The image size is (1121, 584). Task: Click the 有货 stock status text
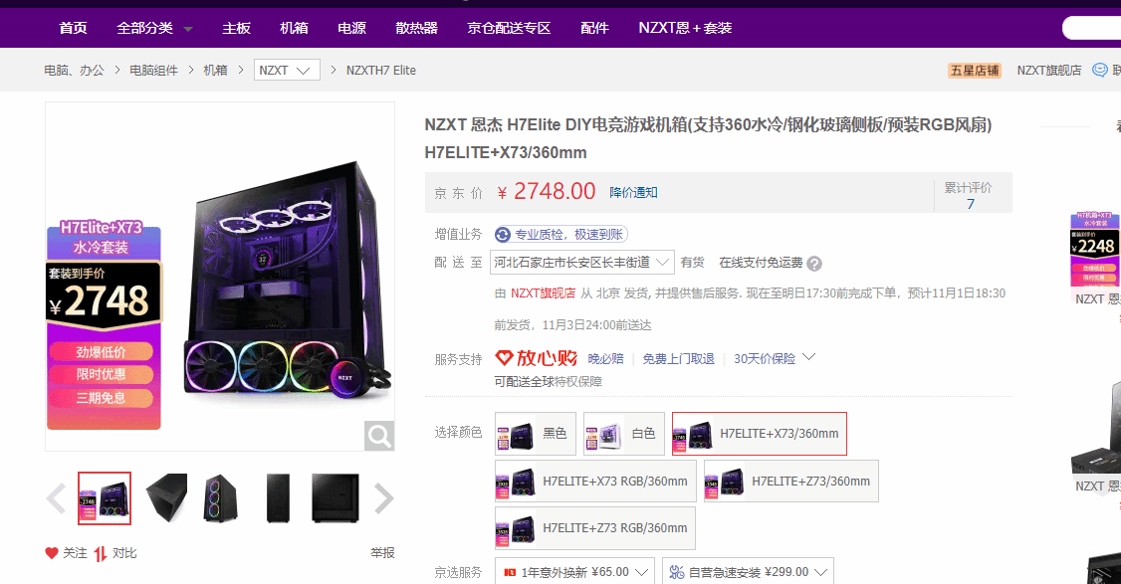[x=692, y=263]
